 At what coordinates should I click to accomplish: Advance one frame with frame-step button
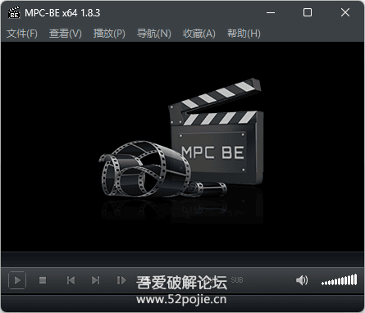click(121, 280)
